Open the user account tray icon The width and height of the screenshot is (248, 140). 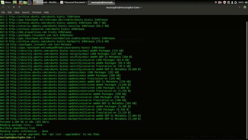coord(232,2)
